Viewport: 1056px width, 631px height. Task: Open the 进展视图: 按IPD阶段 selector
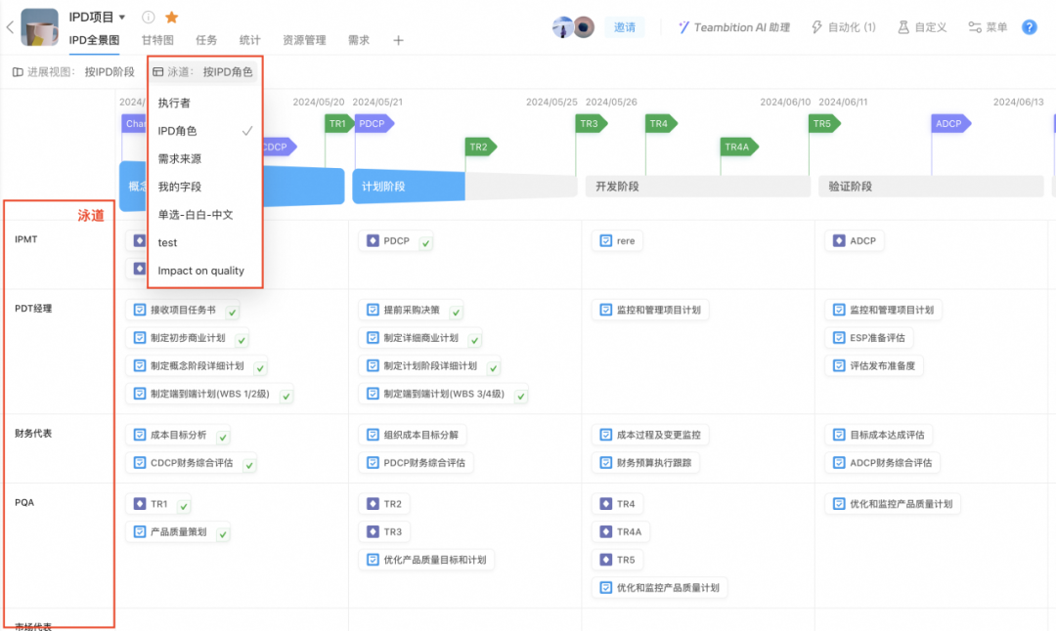(x=74, y=71)
